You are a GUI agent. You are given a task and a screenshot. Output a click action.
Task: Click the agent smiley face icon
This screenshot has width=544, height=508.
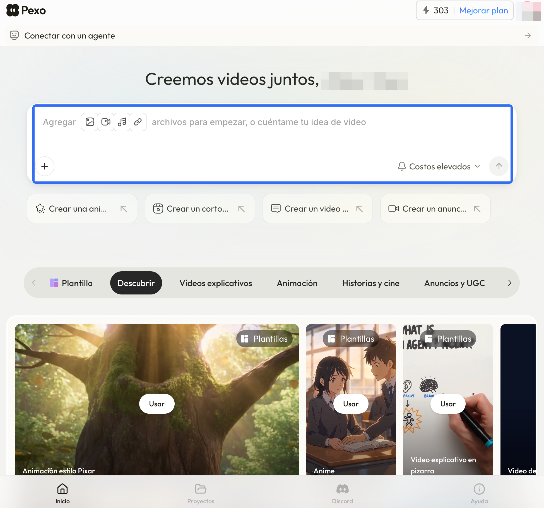tap(14, 35)
